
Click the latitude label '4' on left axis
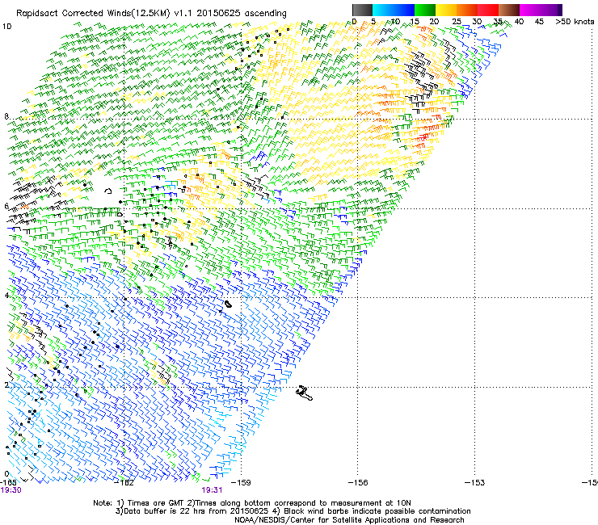[x=6, y=296]
